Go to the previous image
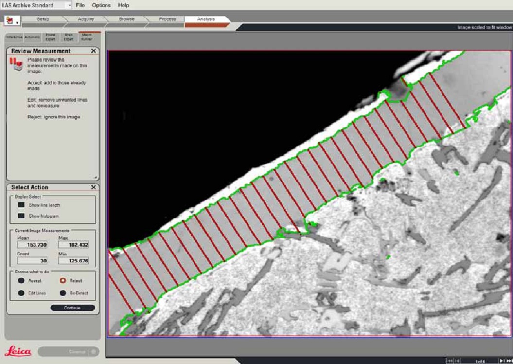Image resolution: width=513 pixels, height=364 pixels. pos(457,361)
